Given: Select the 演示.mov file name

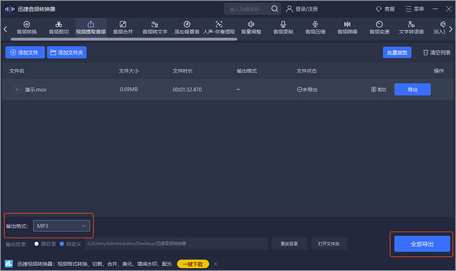Looking at the screenshot, I should coord(35,89).
